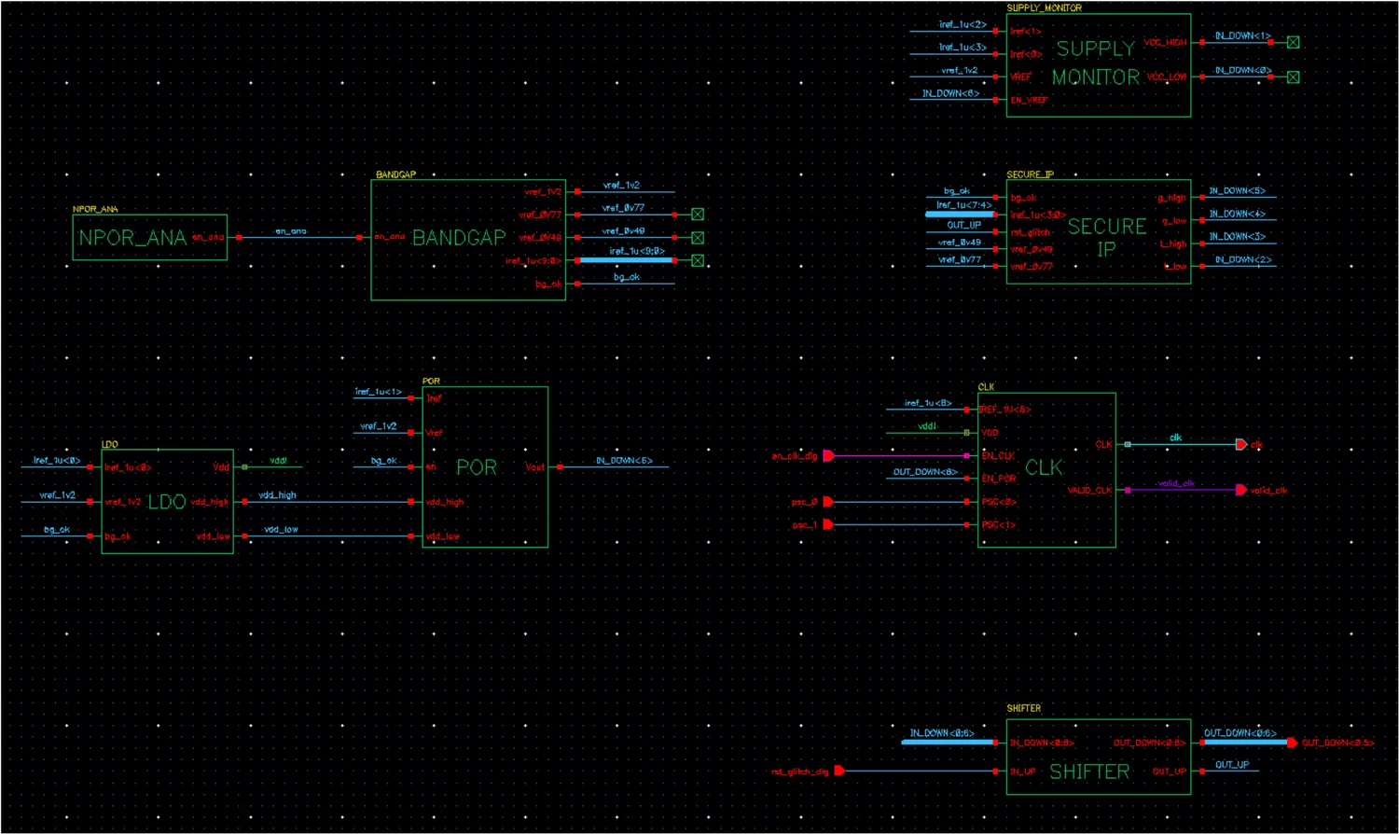The height and width of the screenshot is (834, 1399).
Task: Click the iref_1u<8> label at CLK input
Action: 928,403
